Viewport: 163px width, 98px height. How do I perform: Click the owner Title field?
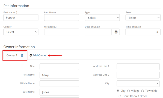(59, 66)
